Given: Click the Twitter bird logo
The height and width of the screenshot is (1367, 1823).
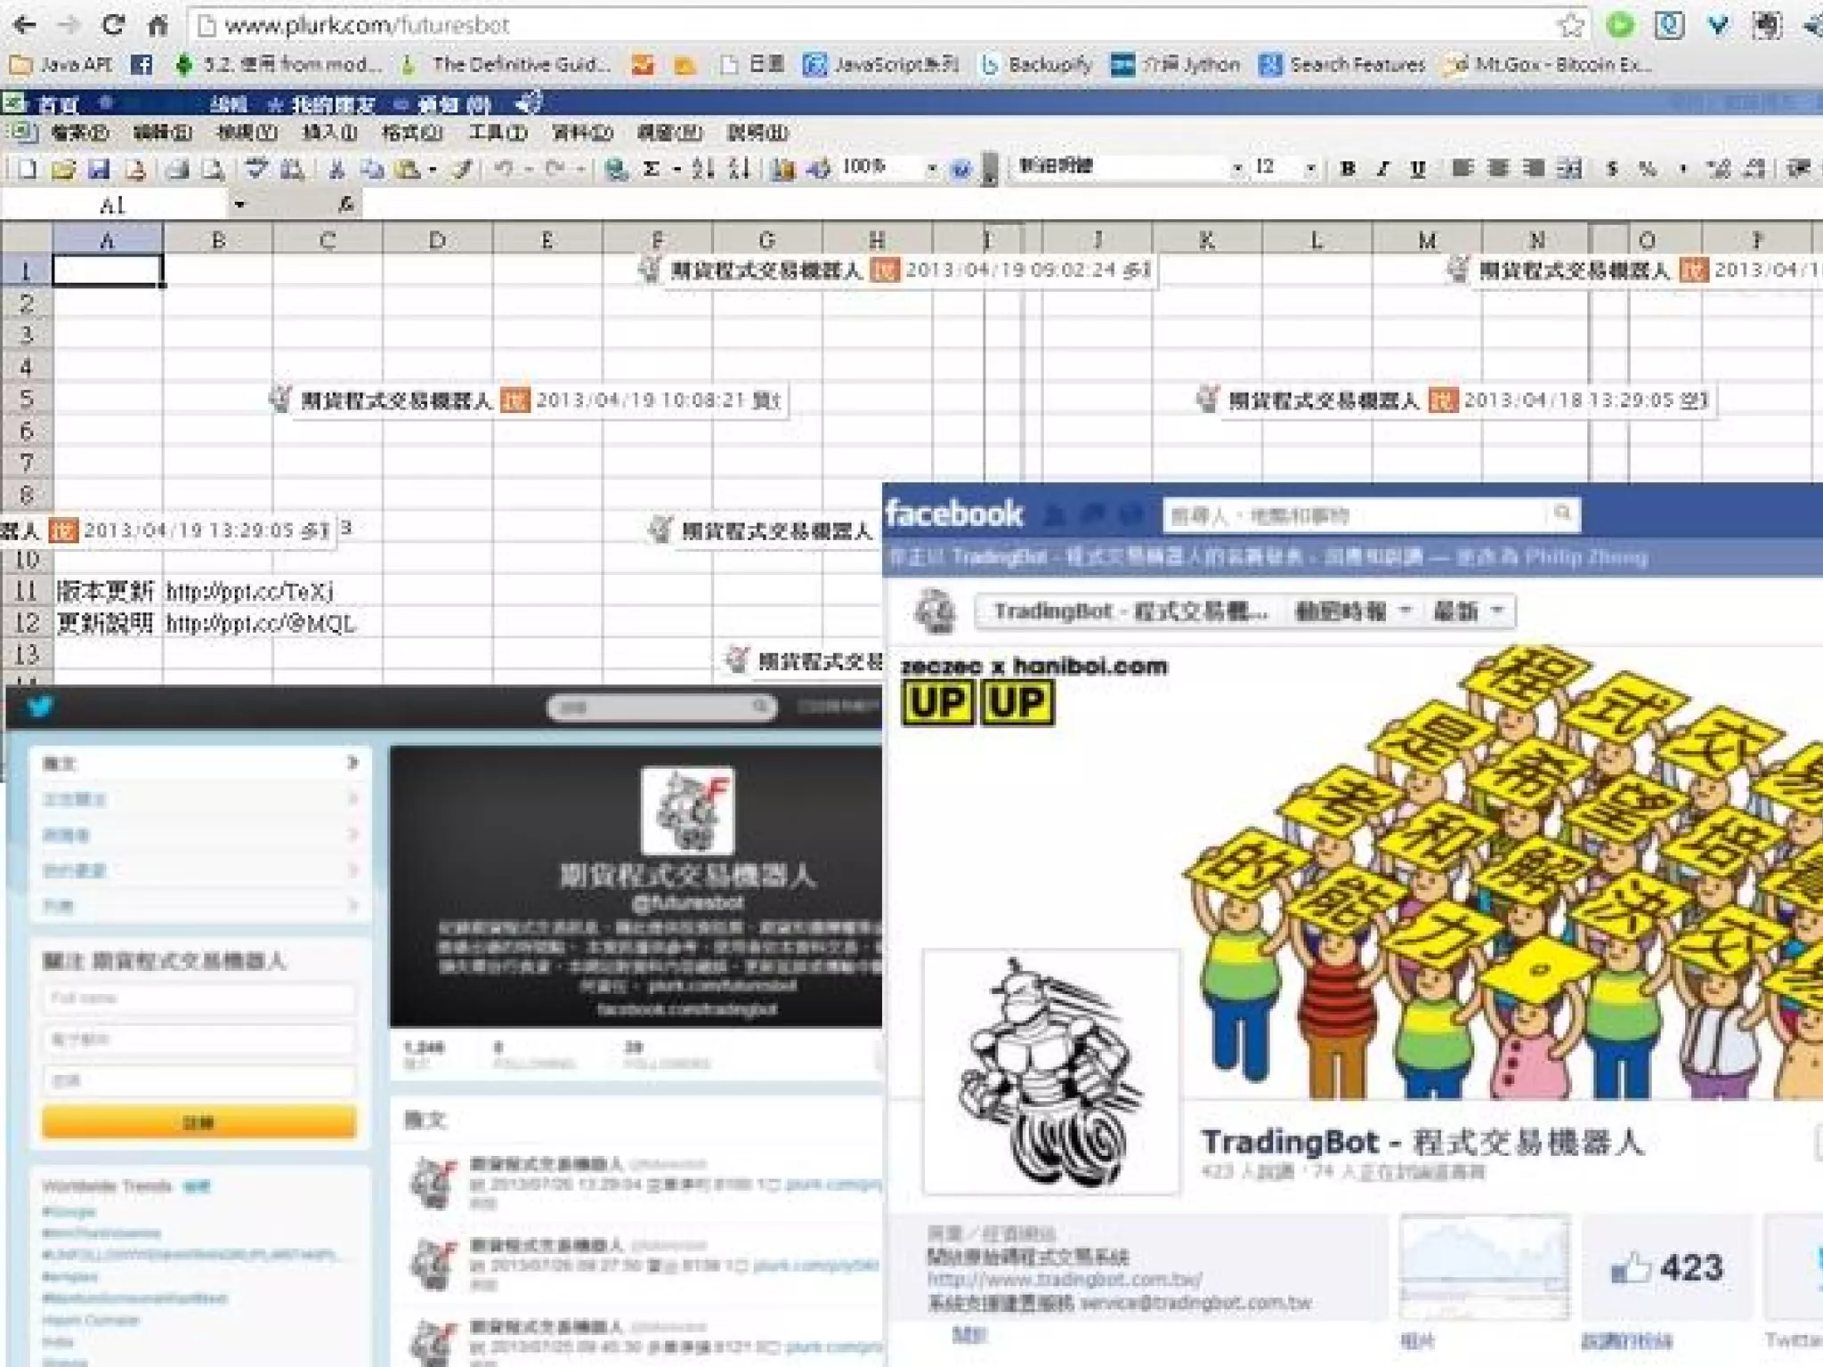Looking at the screenshot, I should pos(40,708).
